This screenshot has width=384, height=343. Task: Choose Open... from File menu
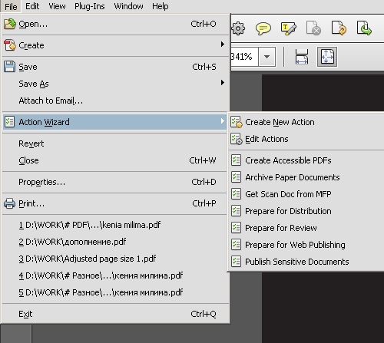click(114, 24)
